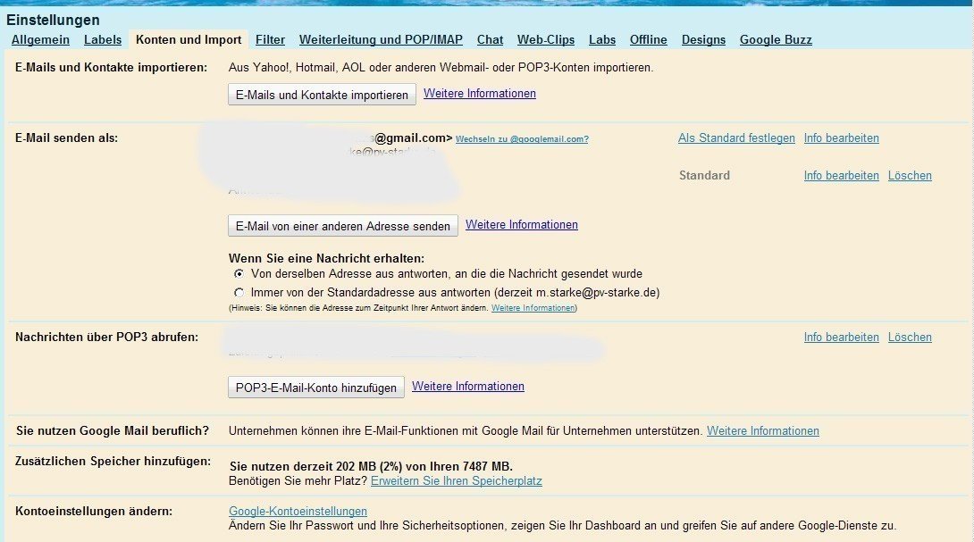Open Weitere Informationen link in the Hinweis note
The height and width of the screenshot is (542, 974).
coord(533,308)
